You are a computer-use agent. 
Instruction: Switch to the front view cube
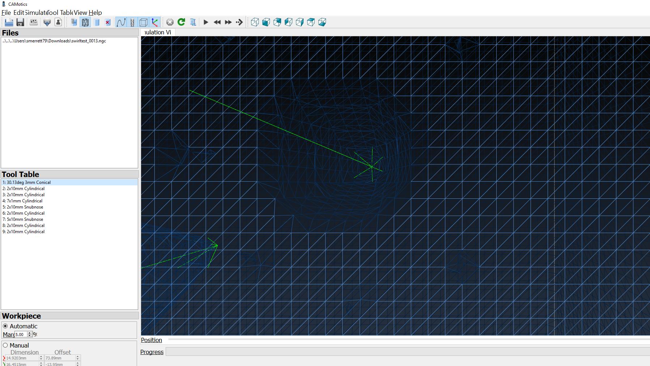point(266,22)
